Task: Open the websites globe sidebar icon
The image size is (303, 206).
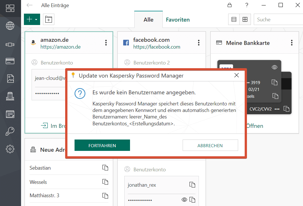Action: [10, 26]
